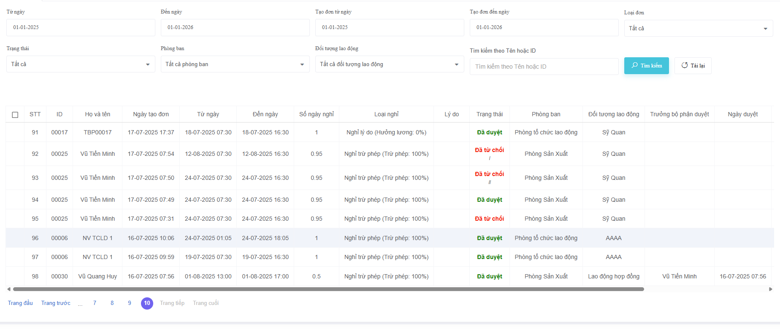Click left arrow of horizontal scrollbar
Viewport: 780px width, 334px height.
click(x=9, y=289)
